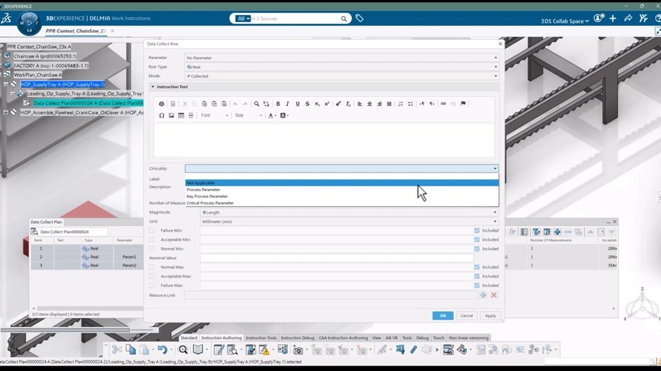The image size is (661, 371).
Task: Enable the Failure Min checkbox
Action: pyautogui.click(x=152, y=231)
